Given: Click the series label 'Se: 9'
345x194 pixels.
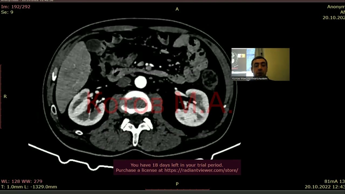Looking at the screenshot, I should (7, 12).
